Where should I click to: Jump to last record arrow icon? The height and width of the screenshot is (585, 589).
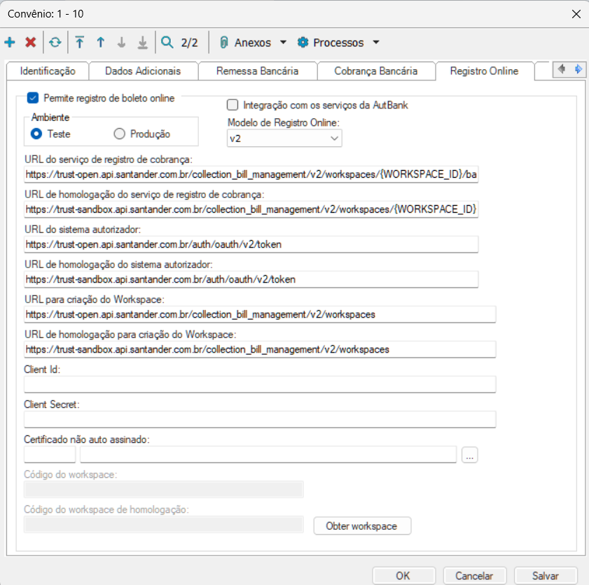tap(143, 43)
